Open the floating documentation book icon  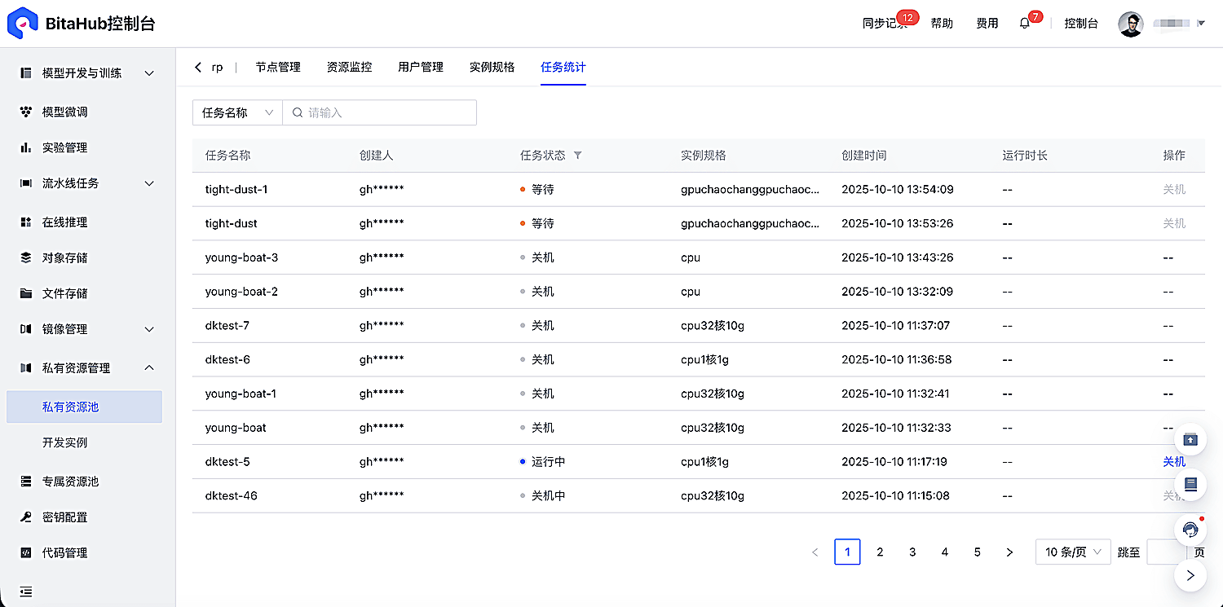click(x=1190, y=484)
